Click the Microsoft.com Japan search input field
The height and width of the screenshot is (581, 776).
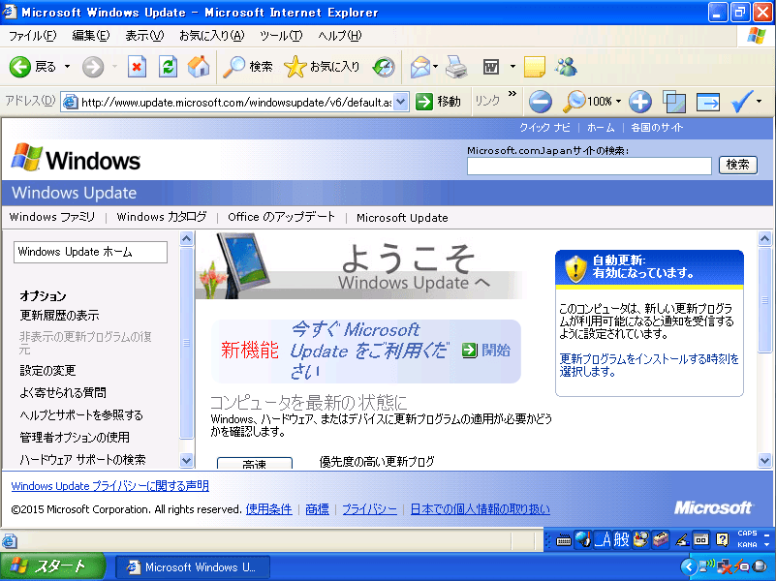tap(589, 167)
